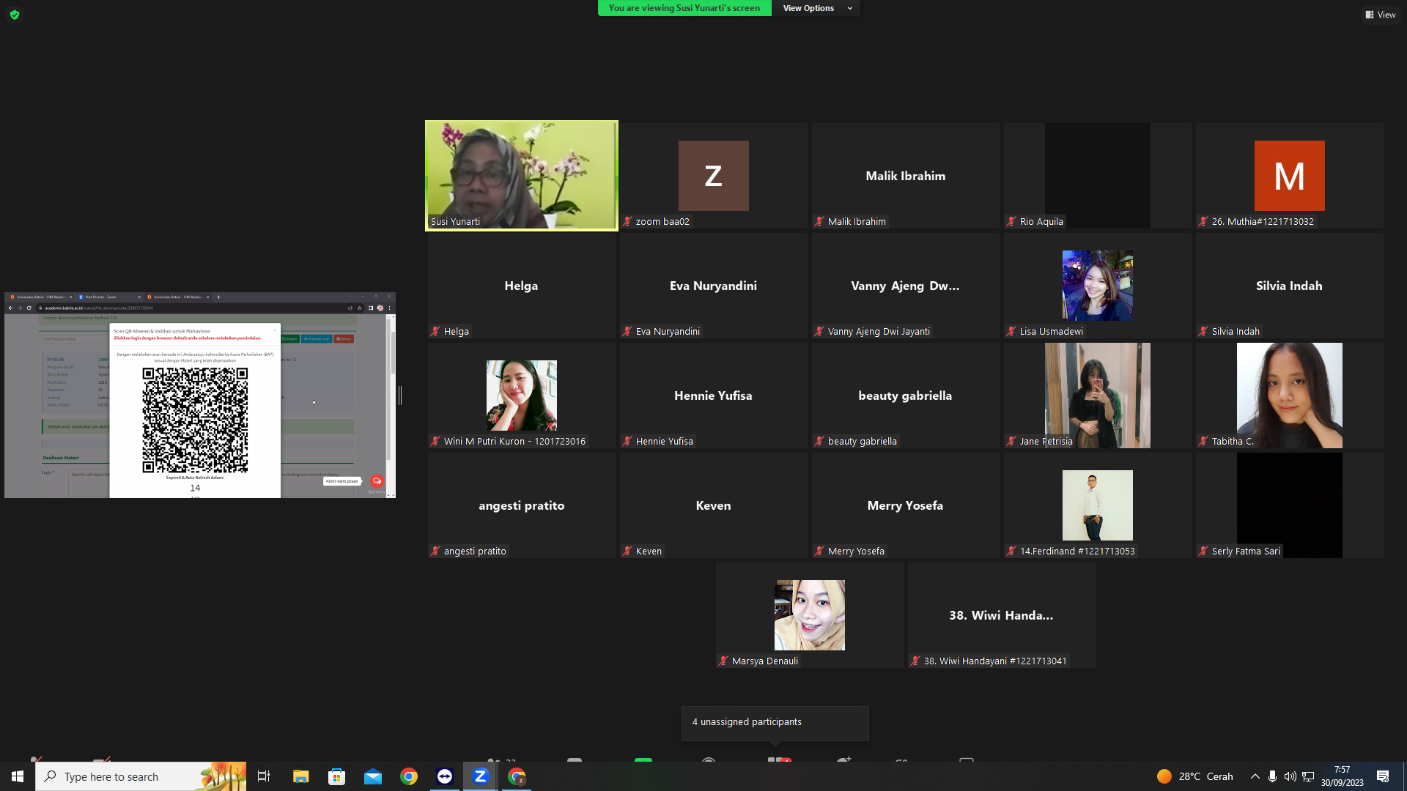
Task: Click the 4 unassigned participants notice
Action: (775, 723)
